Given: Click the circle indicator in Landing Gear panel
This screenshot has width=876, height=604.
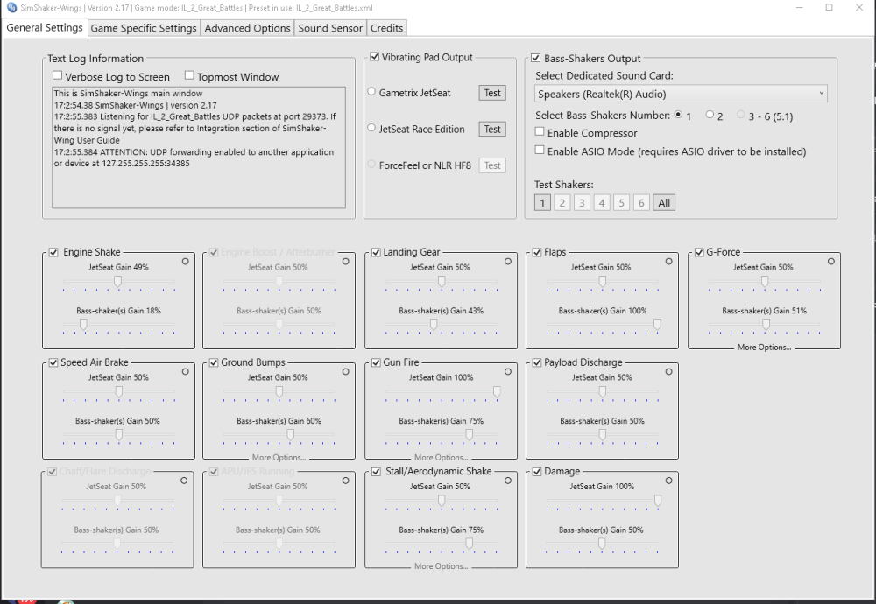Looking at the screenshot, I should [x=508, y=261].
